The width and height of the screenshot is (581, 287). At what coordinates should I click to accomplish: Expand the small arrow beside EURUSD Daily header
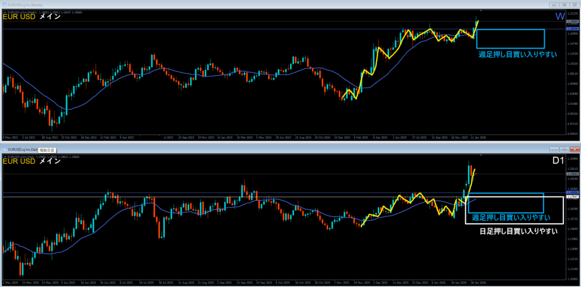[x=5, y=156]
